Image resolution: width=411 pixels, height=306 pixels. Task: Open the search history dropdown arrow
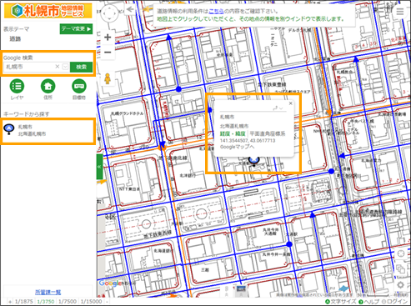[x=65, y=67]
